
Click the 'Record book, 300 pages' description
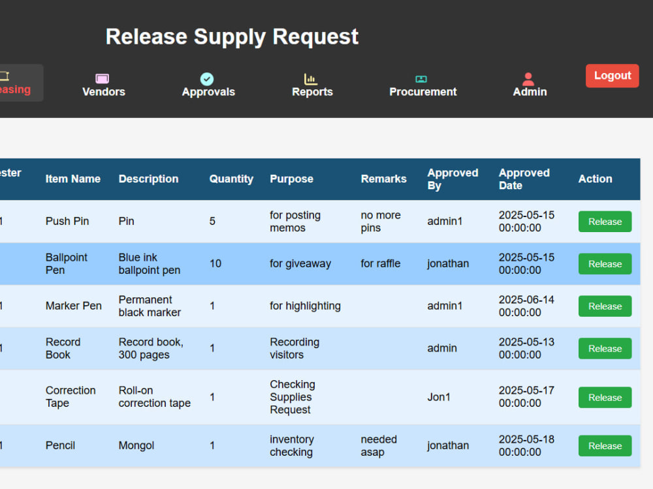[x=151, y=348]
